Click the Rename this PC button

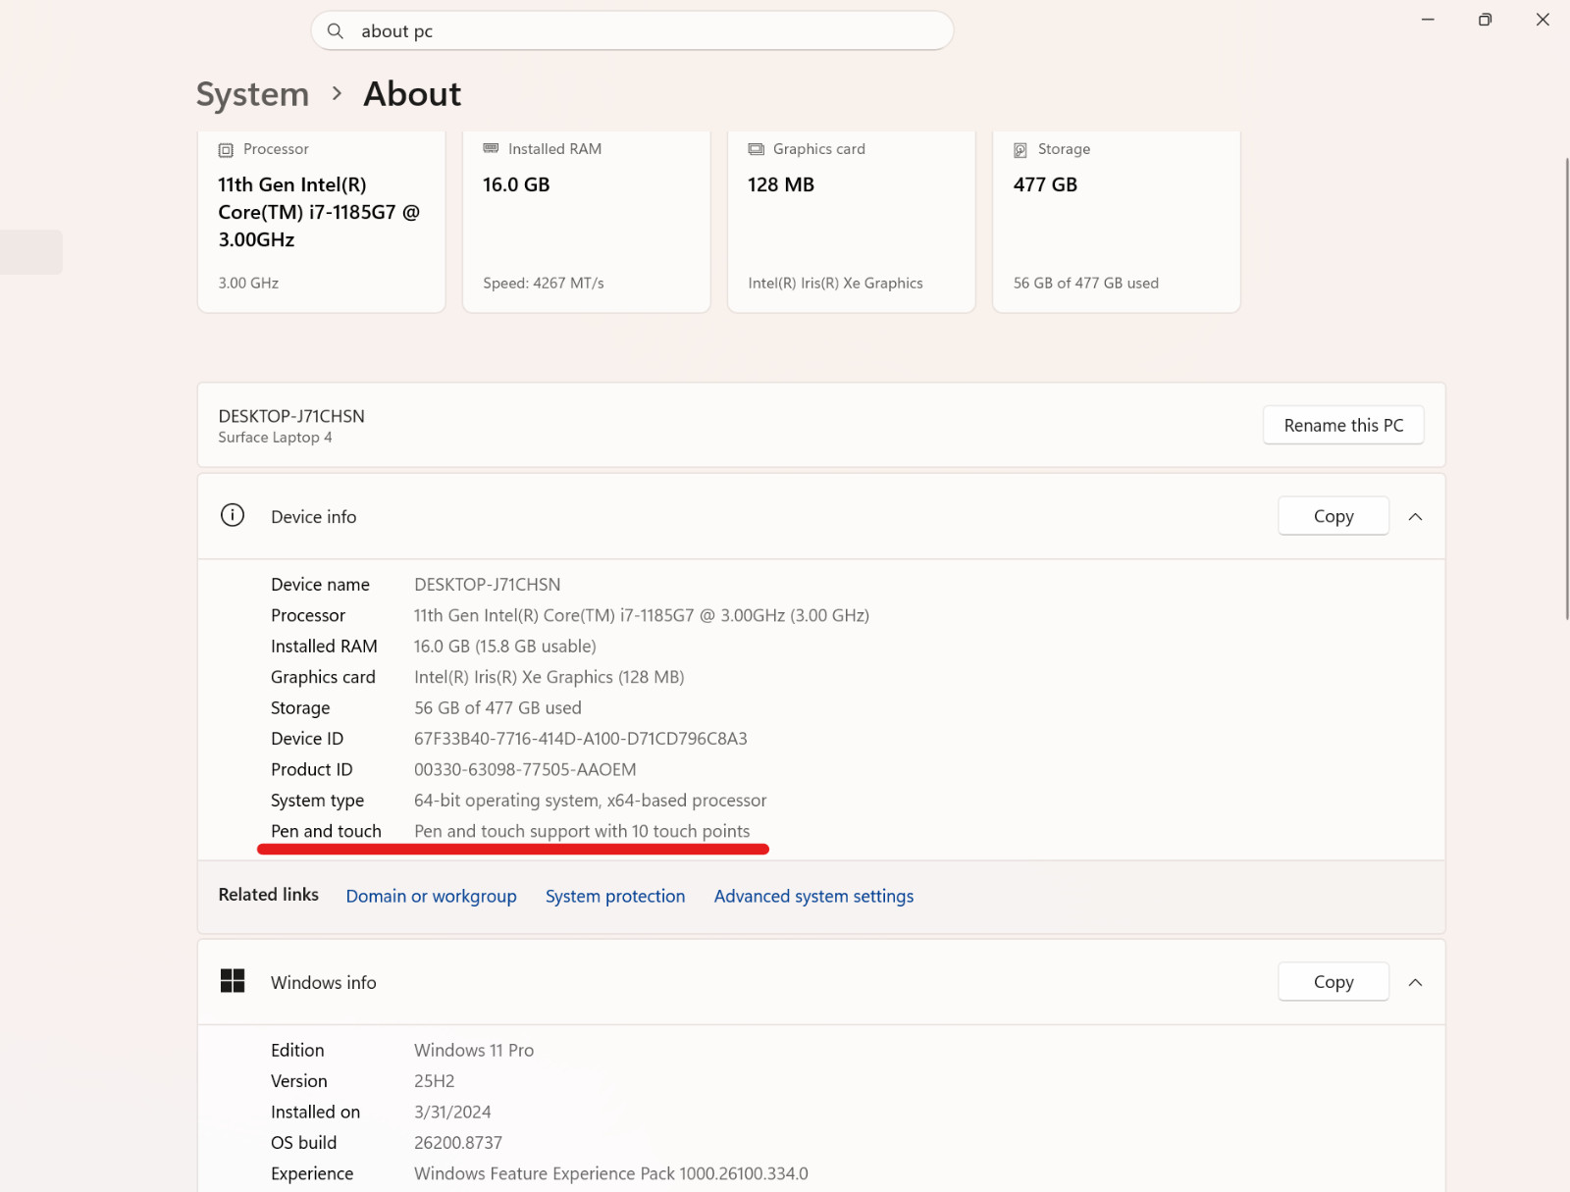pos(1343,426)
